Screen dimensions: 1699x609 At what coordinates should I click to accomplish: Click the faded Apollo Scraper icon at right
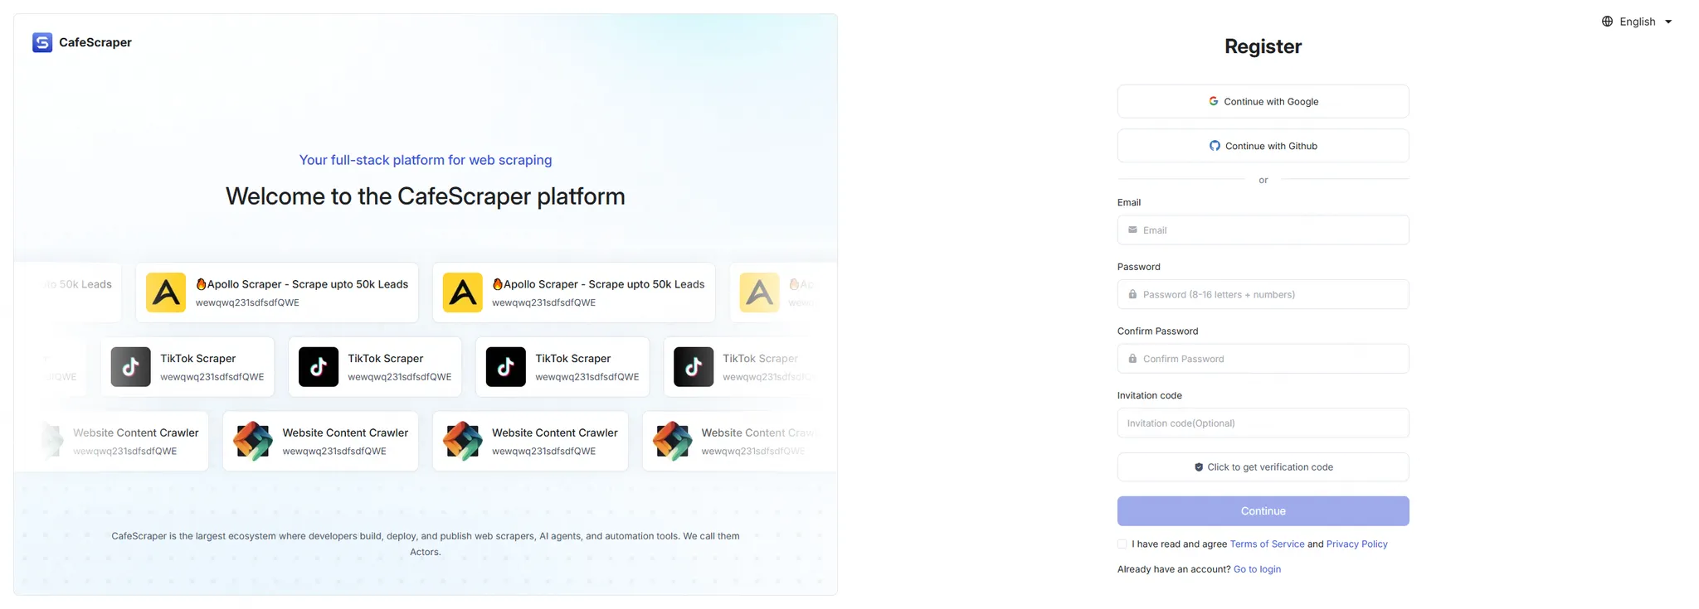[x=760, y=292]
